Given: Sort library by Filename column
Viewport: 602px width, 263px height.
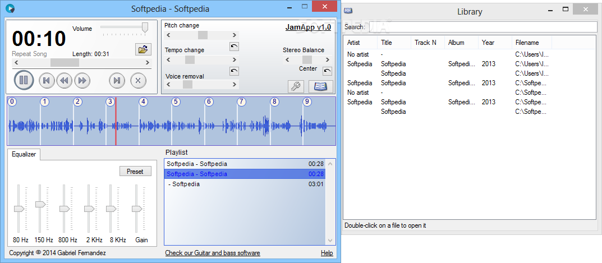Looking at the screenshot, I should point(532,43).
